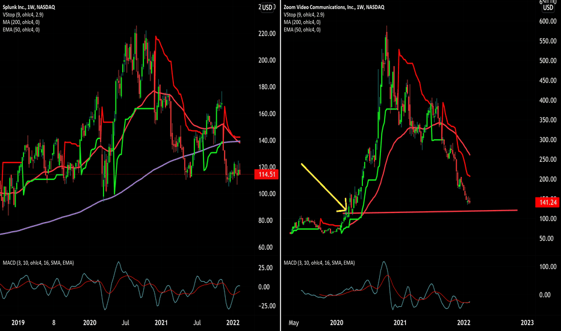This screenshot has width=561, height=331.
Task: Click 140.00 on the Splunk price axis
Action: click(x=267, y=140)
